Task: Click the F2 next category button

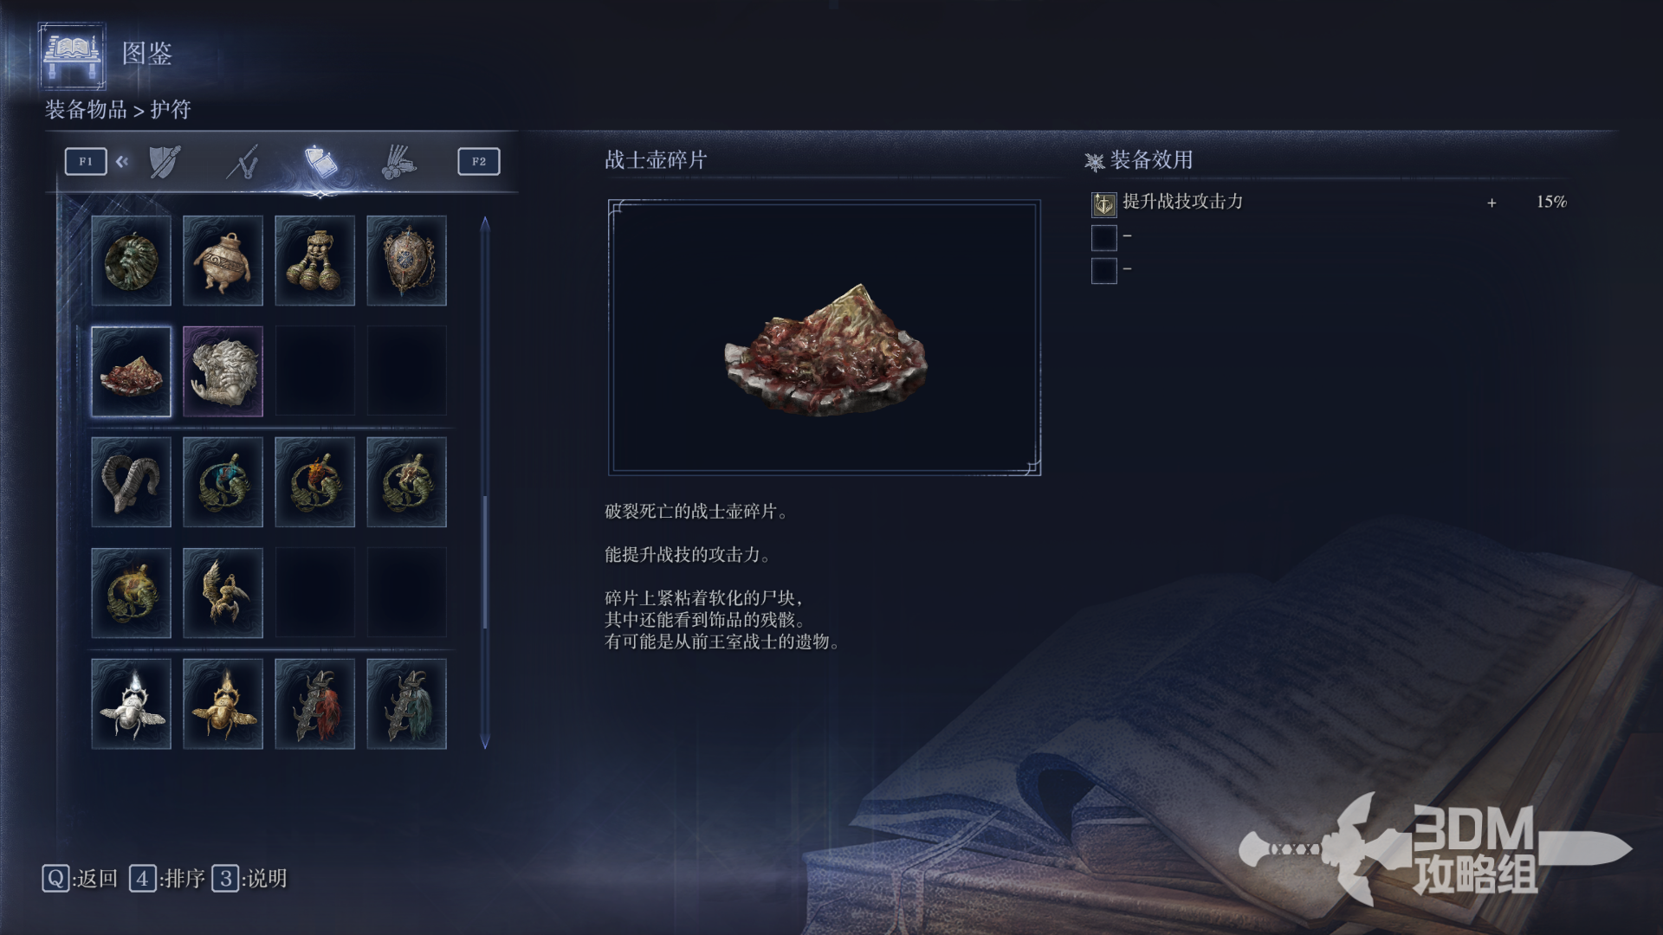Action: 479,161
